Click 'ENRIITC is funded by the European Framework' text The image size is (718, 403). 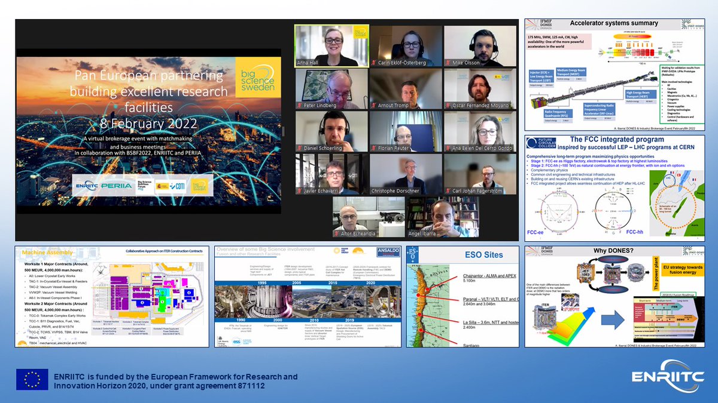175,377
